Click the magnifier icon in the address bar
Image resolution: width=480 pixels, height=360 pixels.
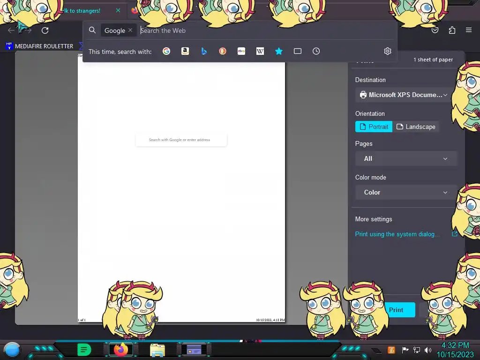[92, 30]
